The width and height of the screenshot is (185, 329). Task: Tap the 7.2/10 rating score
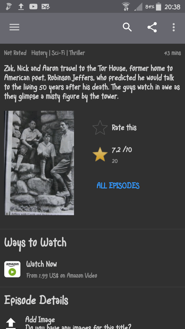pos(122,150)
